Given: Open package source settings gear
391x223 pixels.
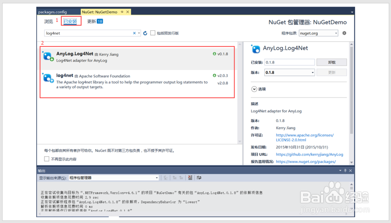Looking at the screenshot, I should [344, 33].
